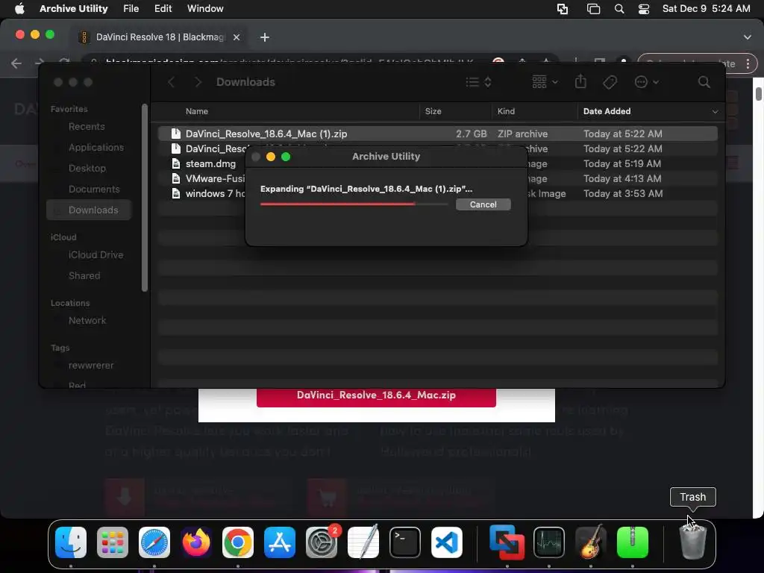The width and height of the screenshot is (764, 573).
Task: Open Visual Studio Code in Dock
Action: (447, 542)
